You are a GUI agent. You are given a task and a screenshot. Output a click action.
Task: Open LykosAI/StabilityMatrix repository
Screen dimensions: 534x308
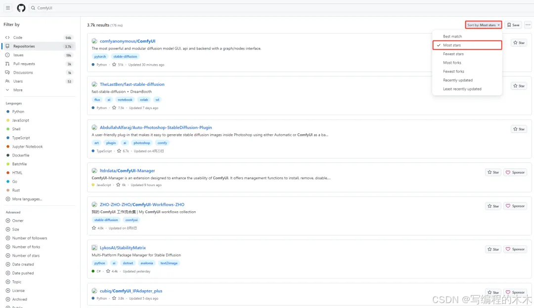coord(123,248)
